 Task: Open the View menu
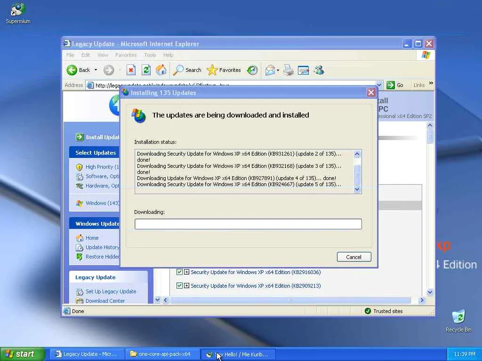[103, 55]
